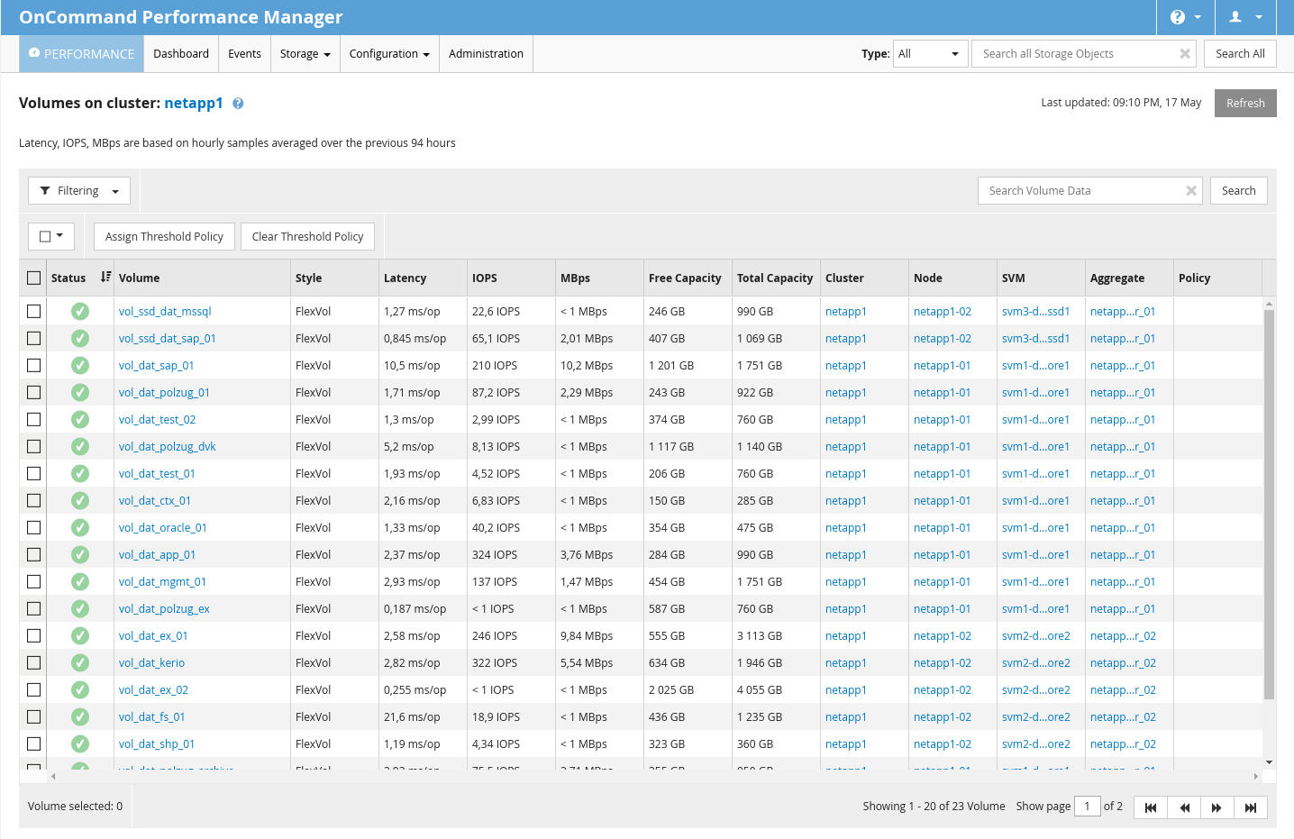Click the vertical scrollbar of the volume table
Image resolution: width=1294 pixels, height=839 pixels.
point(1269,505)
